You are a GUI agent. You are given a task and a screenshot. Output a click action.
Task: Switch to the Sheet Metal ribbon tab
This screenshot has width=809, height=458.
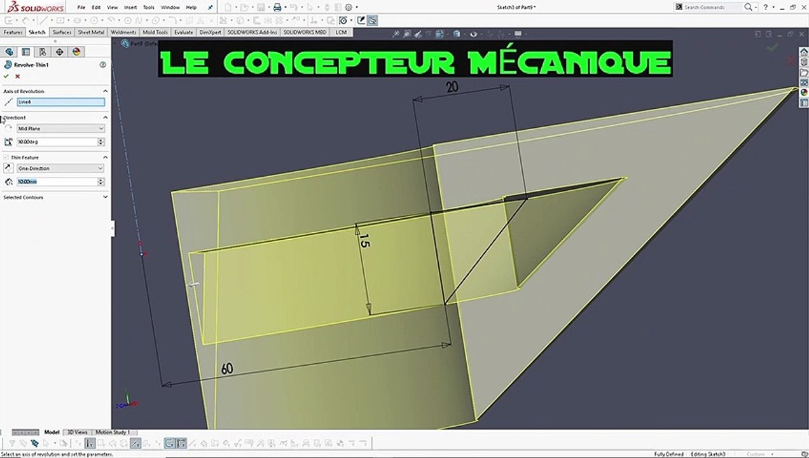point(91,32)
